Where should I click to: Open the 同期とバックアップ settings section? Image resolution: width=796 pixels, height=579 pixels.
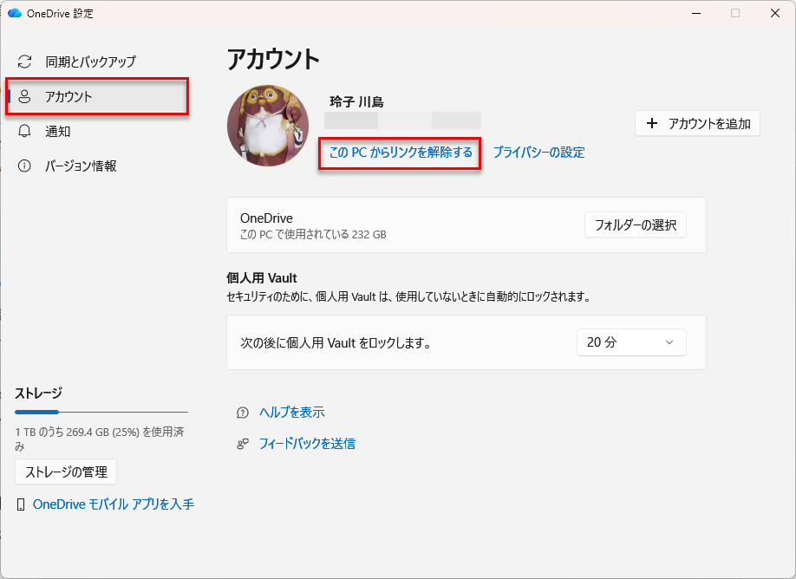(x=90, y=62)
